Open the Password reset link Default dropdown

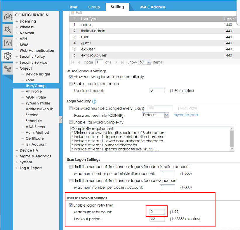[155, 115]
